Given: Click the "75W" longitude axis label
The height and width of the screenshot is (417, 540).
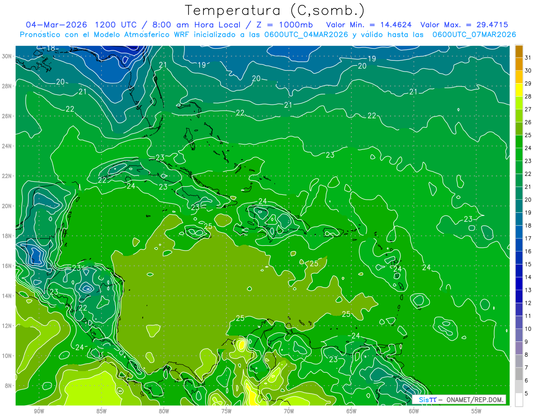Looking at the screenshot, I should coord(226,411).
